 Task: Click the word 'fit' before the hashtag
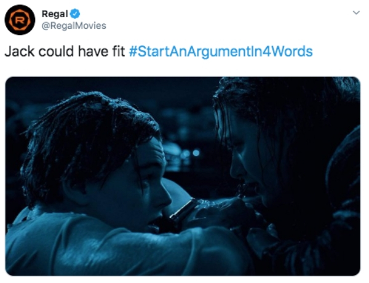pyautogui.click(x=118, y=51)
